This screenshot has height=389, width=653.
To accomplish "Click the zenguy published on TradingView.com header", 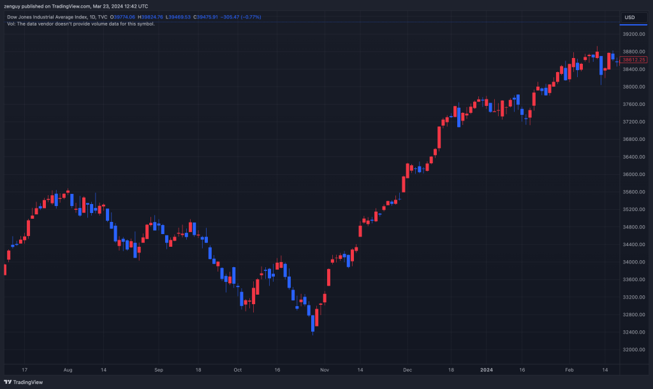I will [x=77, y=6].
